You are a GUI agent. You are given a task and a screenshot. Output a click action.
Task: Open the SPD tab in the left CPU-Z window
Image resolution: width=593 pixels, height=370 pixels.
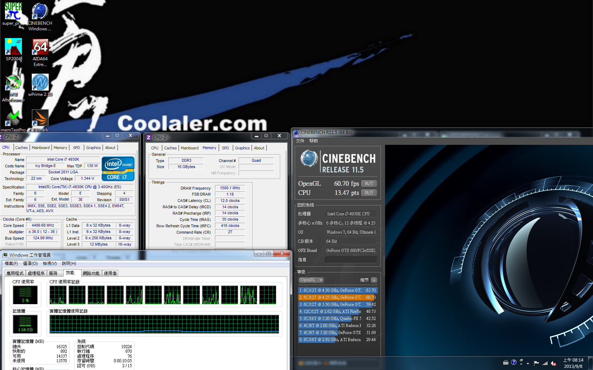[x=77, y=148]
